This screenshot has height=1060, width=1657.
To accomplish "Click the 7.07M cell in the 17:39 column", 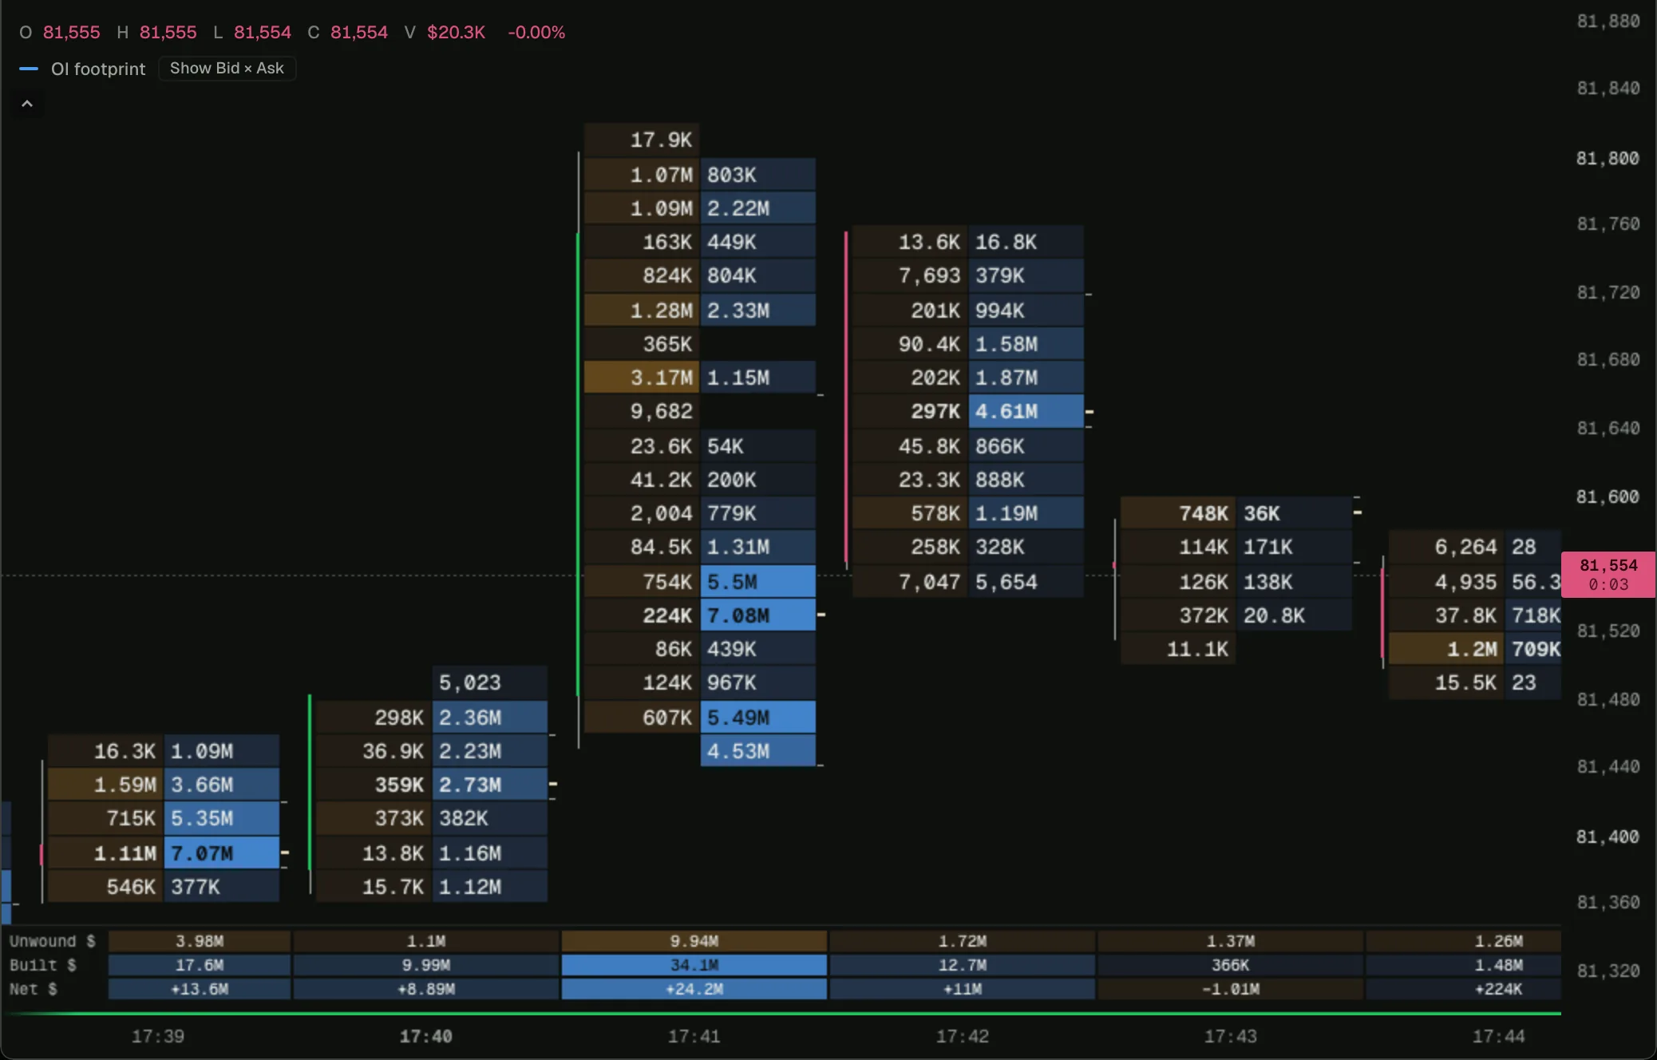I will [x=221, y=853].
